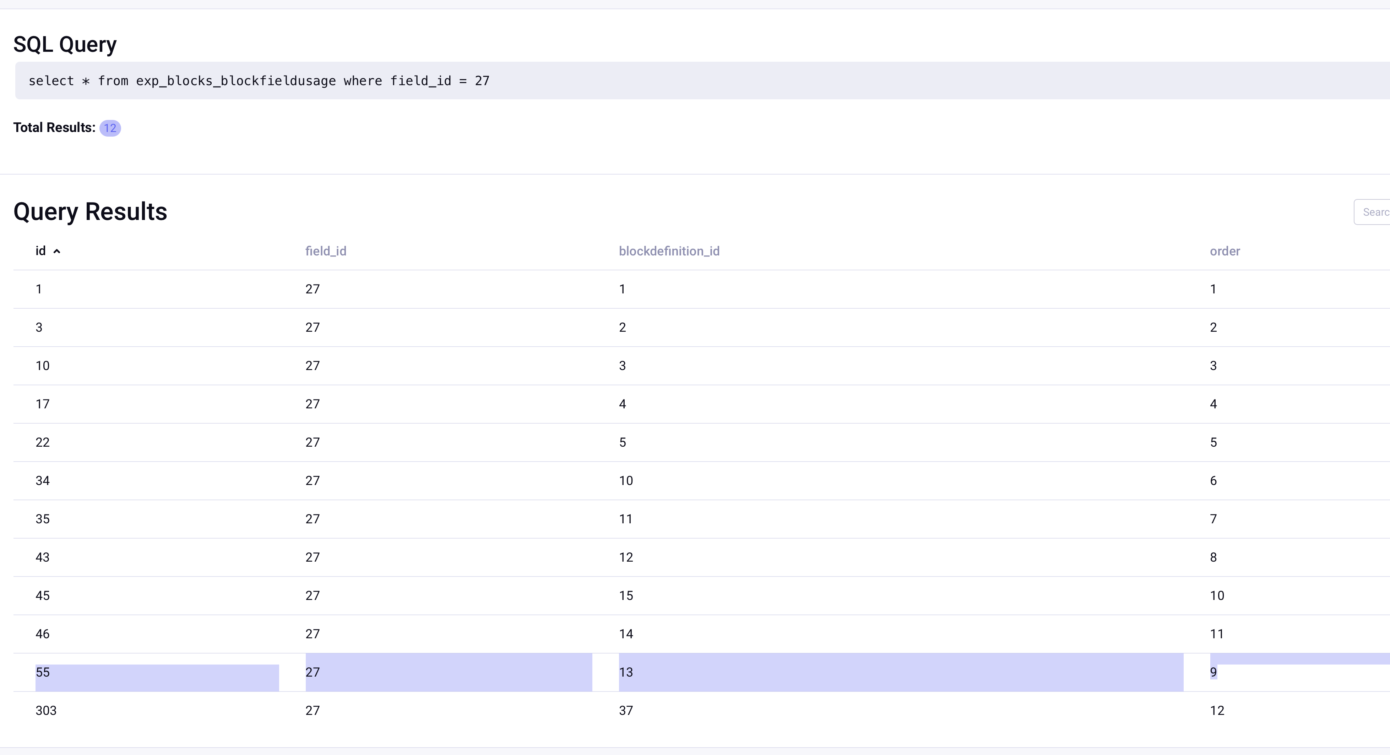Select id cell 55
This screenshot has width=1390, height=755.
click(43, 672)
